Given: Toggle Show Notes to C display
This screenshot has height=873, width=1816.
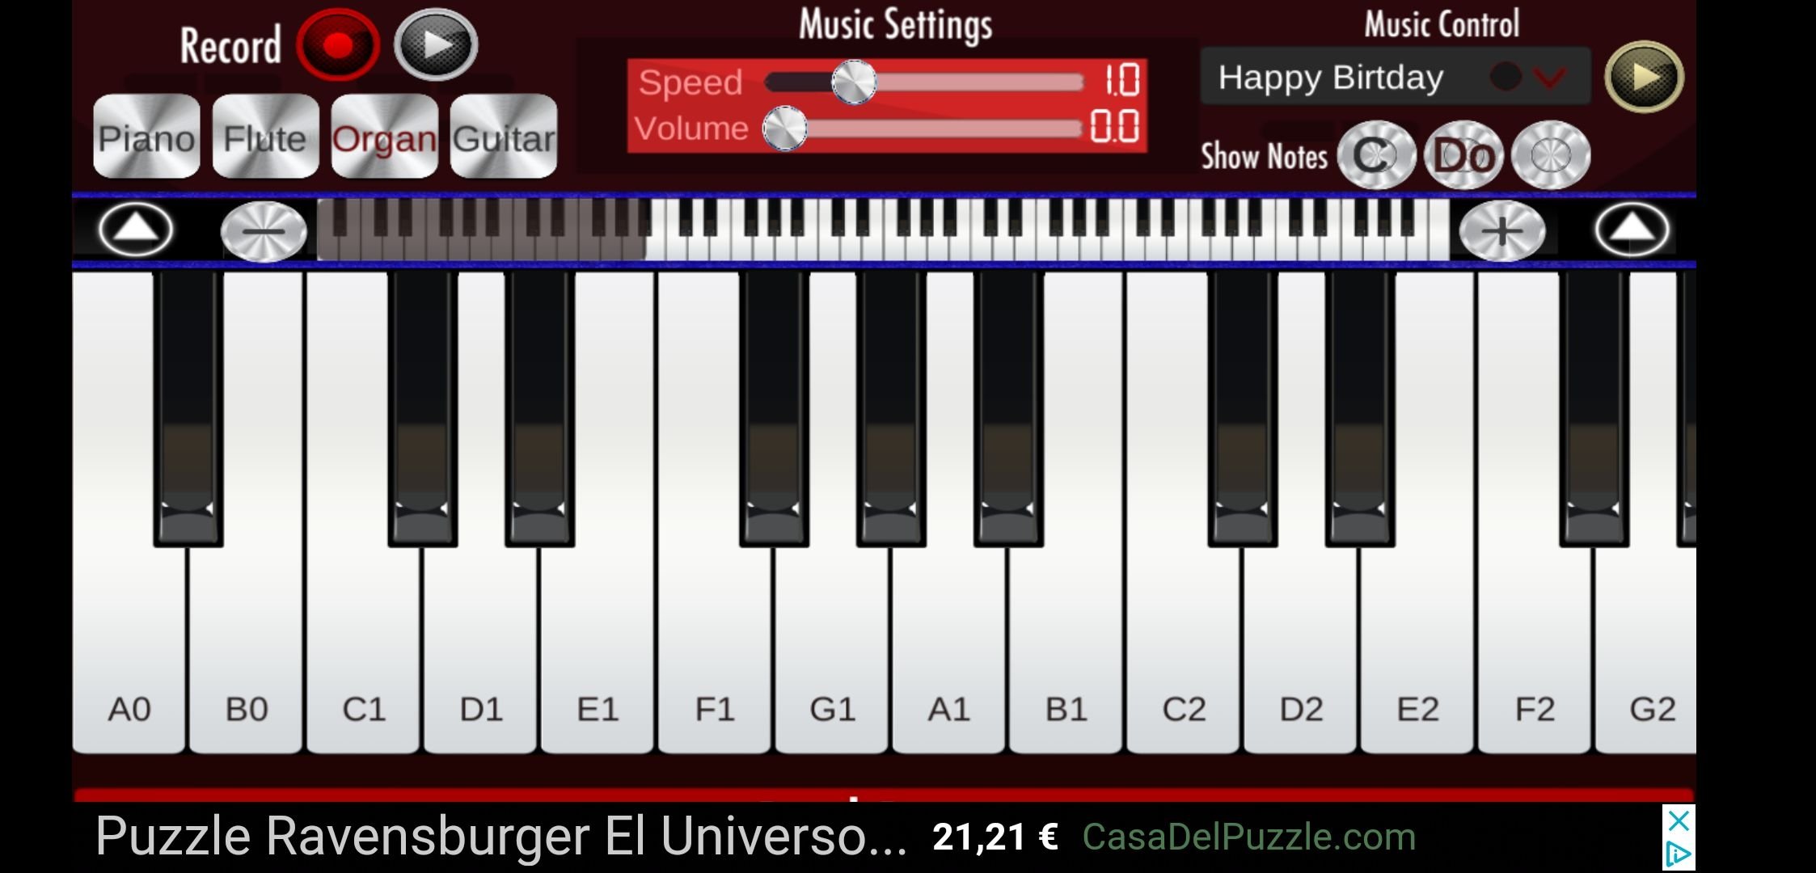Looking at the screenshot, I should click(1374, 154).
